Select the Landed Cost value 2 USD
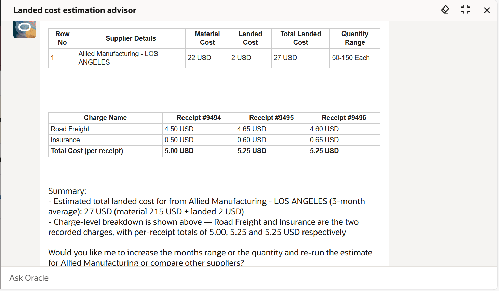 pos(241,58)
